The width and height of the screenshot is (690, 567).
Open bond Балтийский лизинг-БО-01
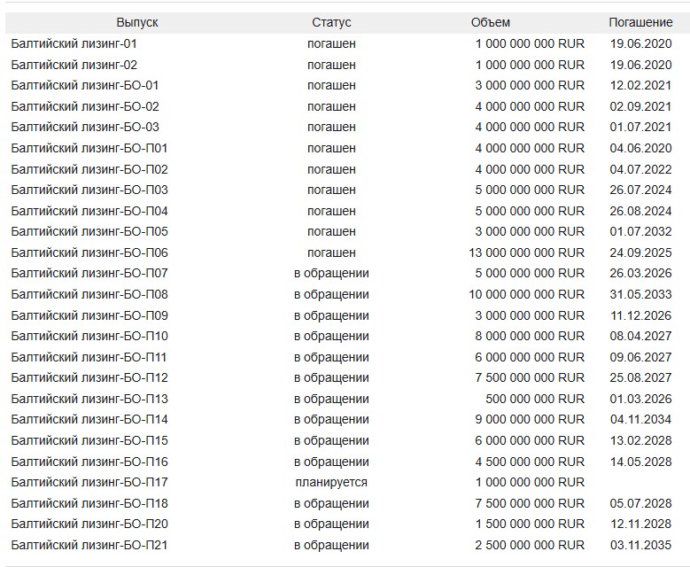click(x=84, y=85)
